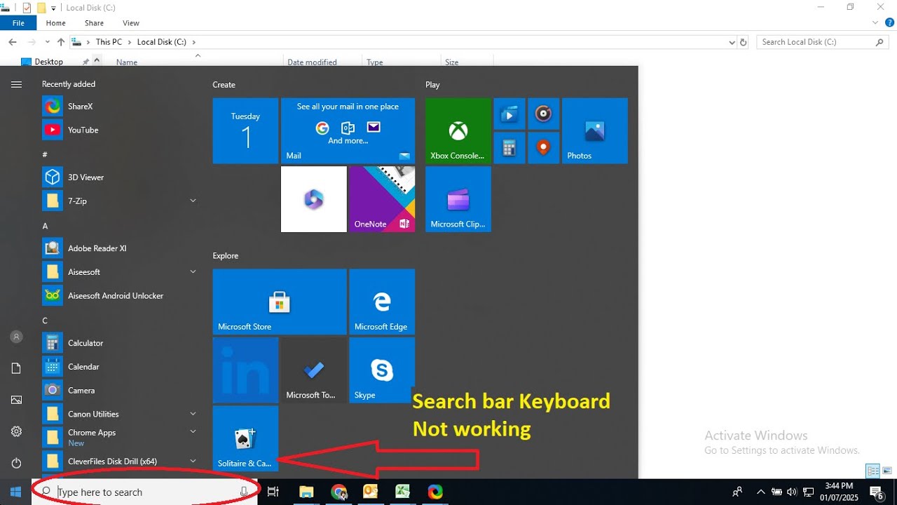Go back in File Explorer
Viewport: 897px width, 505px height.
point(12,42)
